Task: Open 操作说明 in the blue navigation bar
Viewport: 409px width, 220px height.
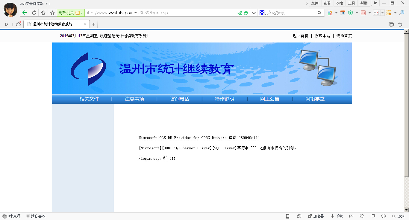Action: 225,99
